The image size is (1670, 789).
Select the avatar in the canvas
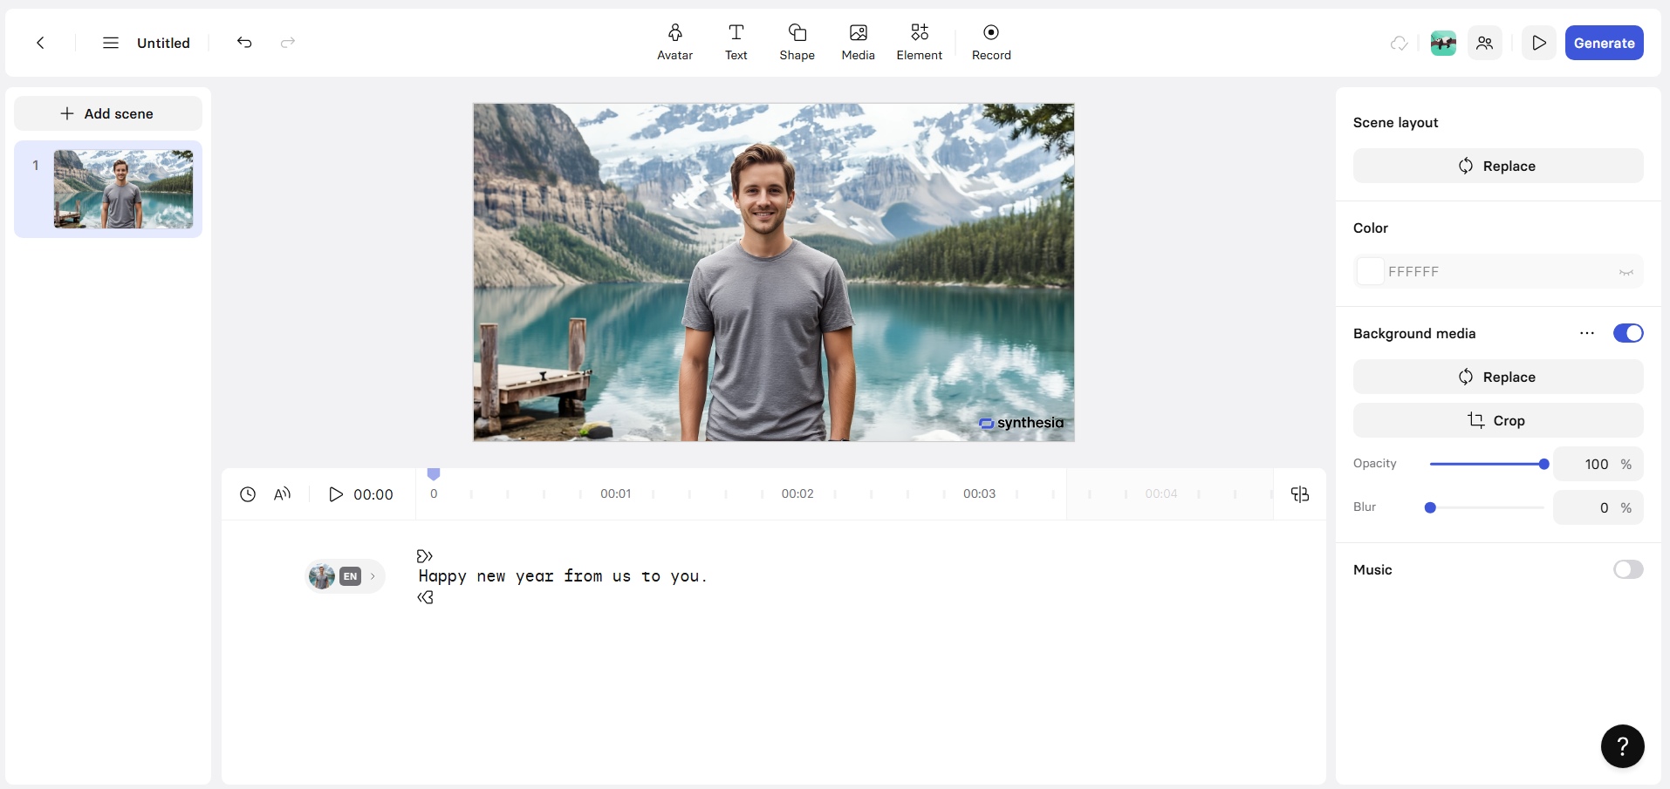click(x=768, y=292)
